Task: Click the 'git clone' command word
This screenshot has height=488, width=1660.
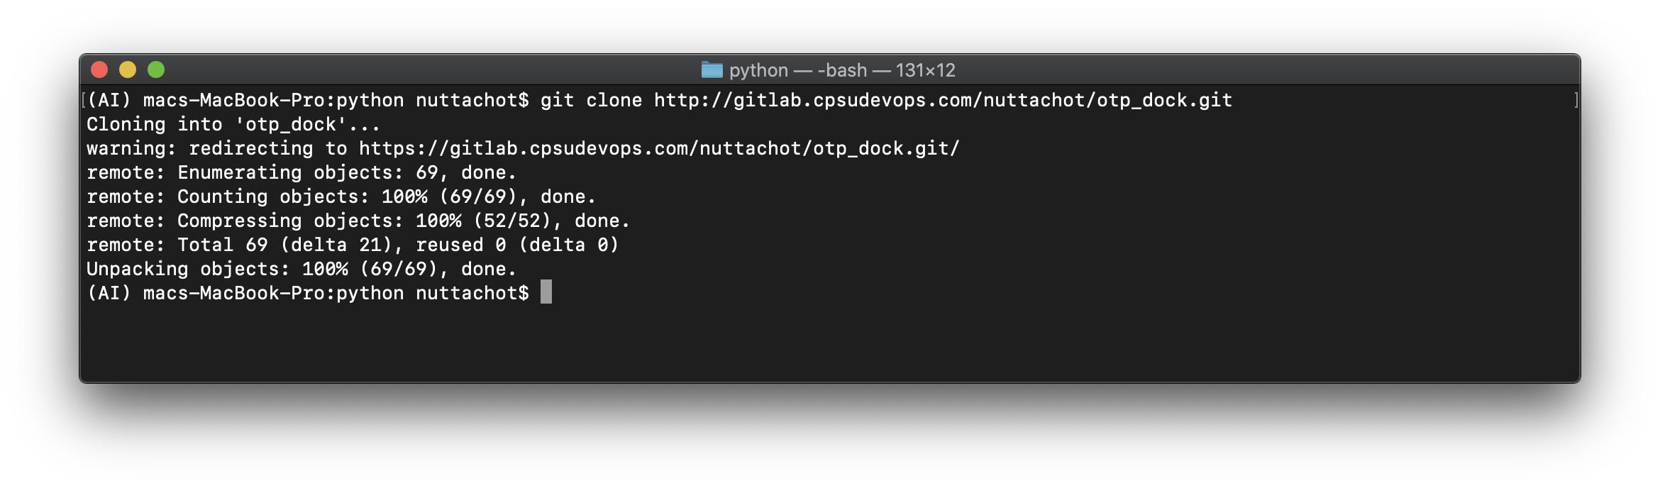Action: coord(592,100)
